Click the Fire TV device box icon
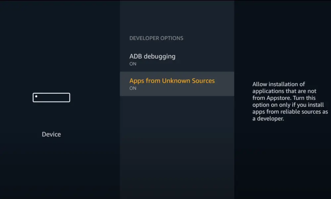The width and height of the screenshot is (331, 199). [x=51, y=98]
